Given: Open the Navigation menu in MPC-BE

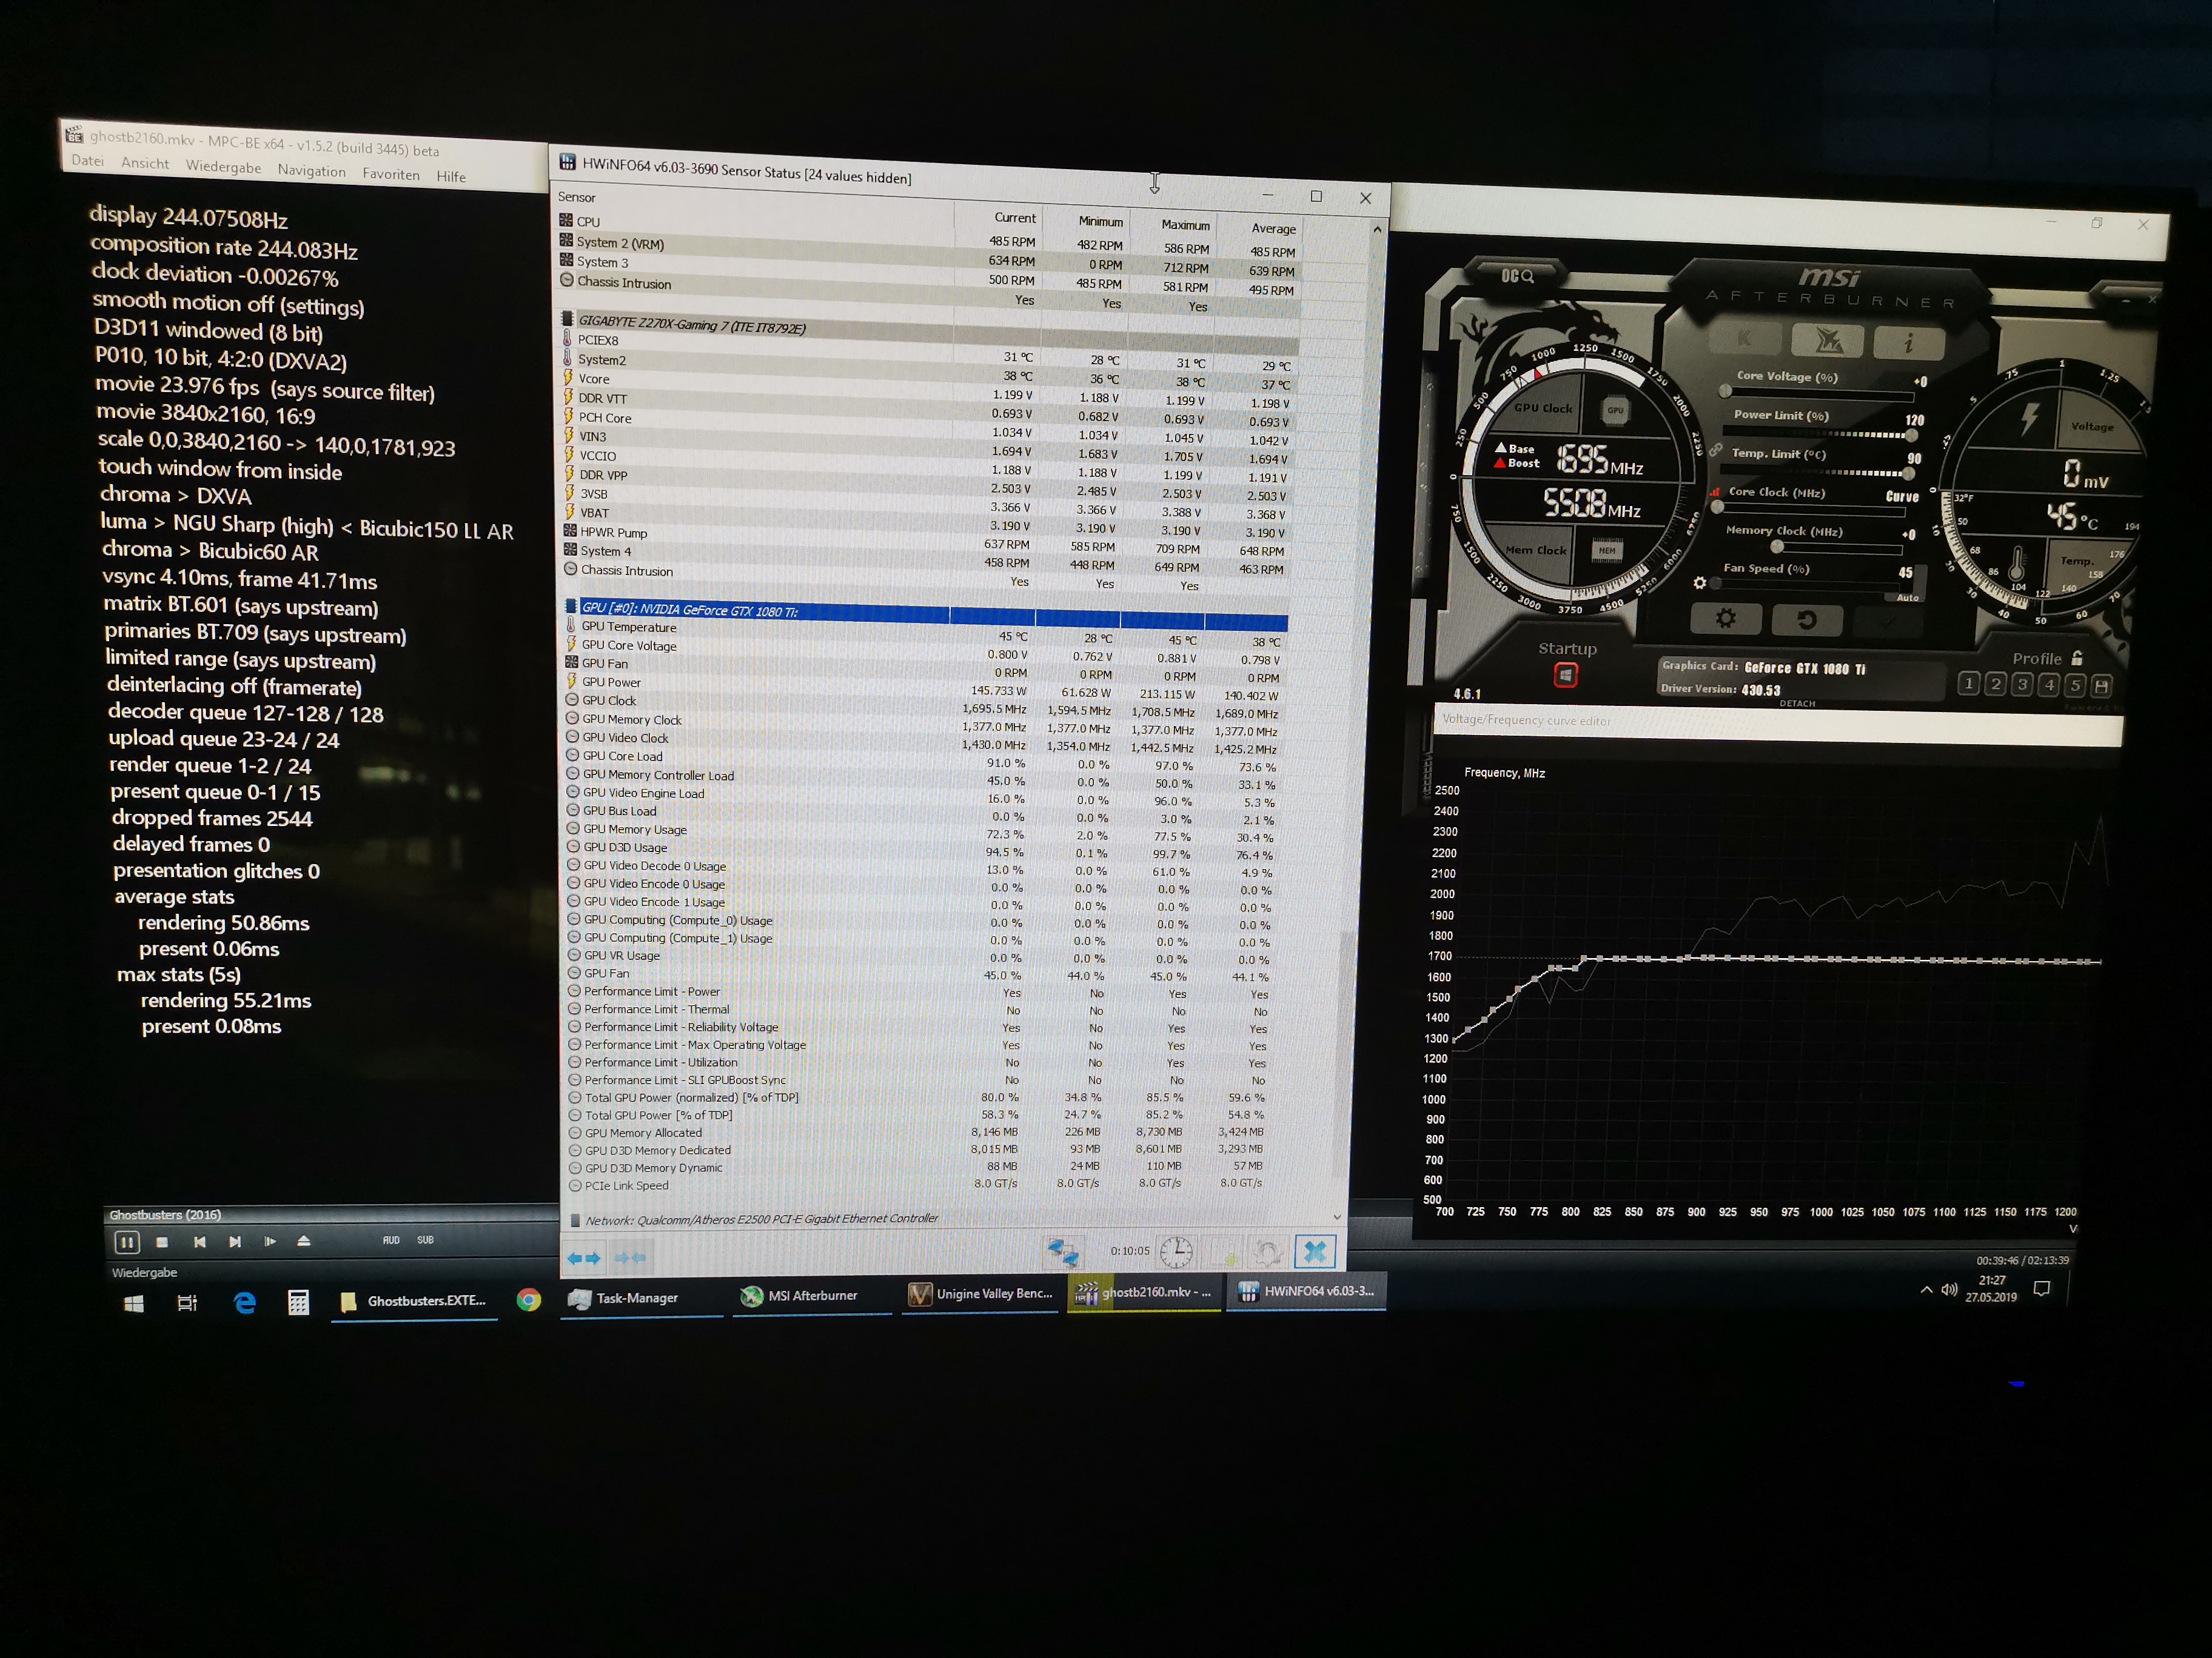Looking at the screenshot, I should (x=311, y=171).
